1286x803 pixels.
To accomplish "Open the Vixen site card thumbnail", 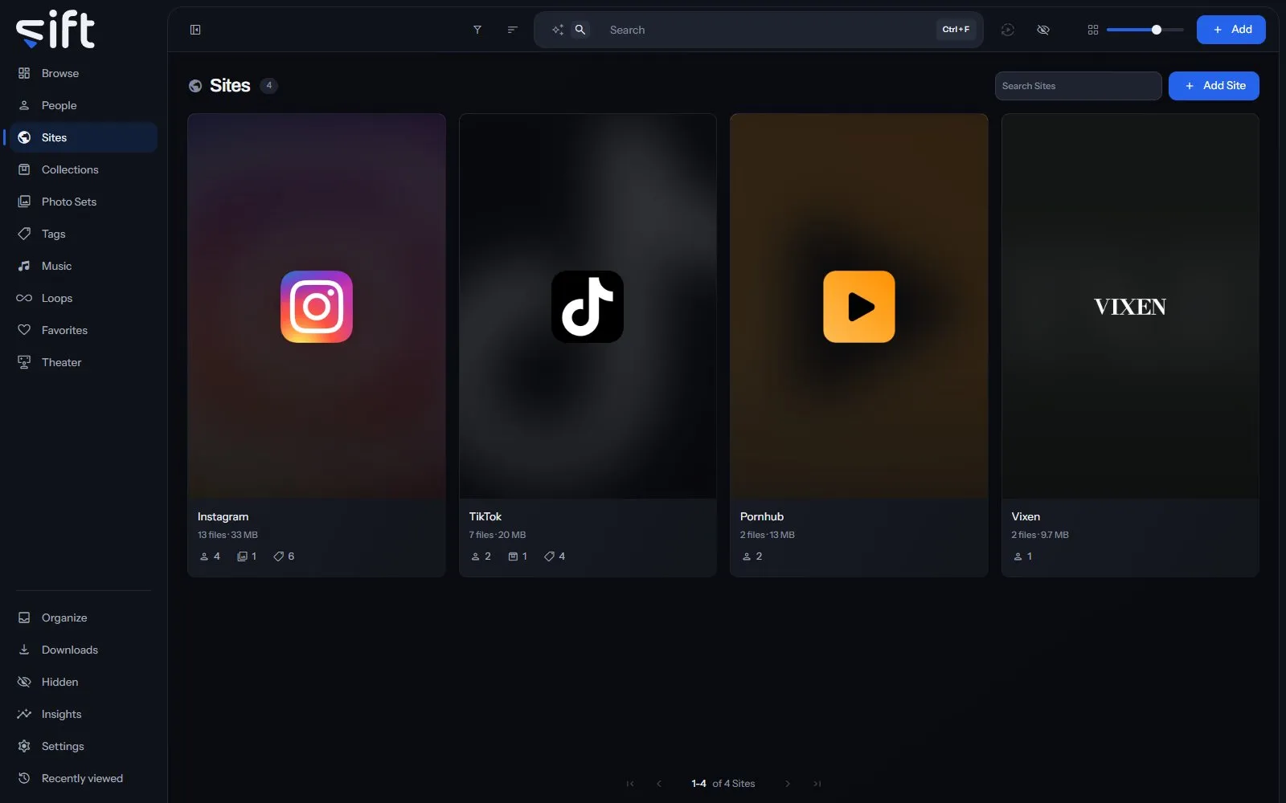I will (1130, 306).
